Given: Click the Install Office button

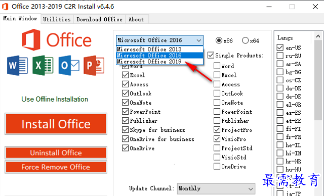Looking at the screenshot, I should 56,124.
